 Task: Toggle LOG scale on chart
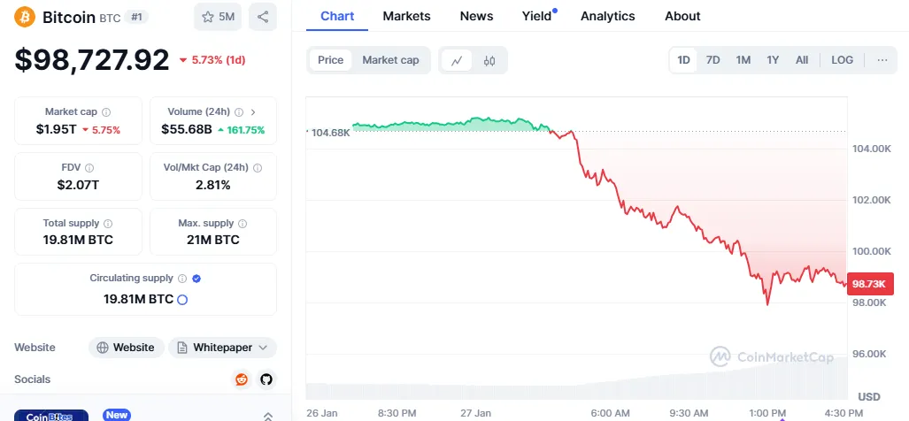tap(842, 60)
